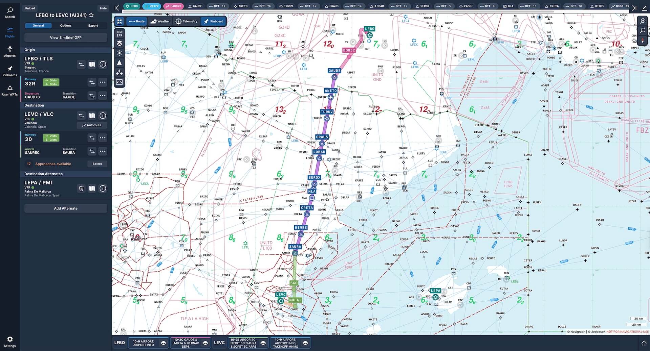
Task: Open the pinned 10-3C GAUDE departure chart
Action: pos(186,343)
